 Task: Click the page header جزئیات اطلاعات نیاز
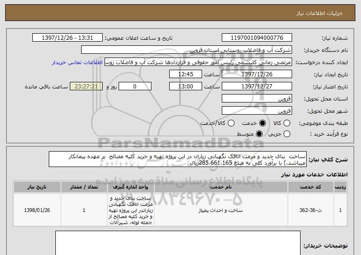(x=320, y=13)
